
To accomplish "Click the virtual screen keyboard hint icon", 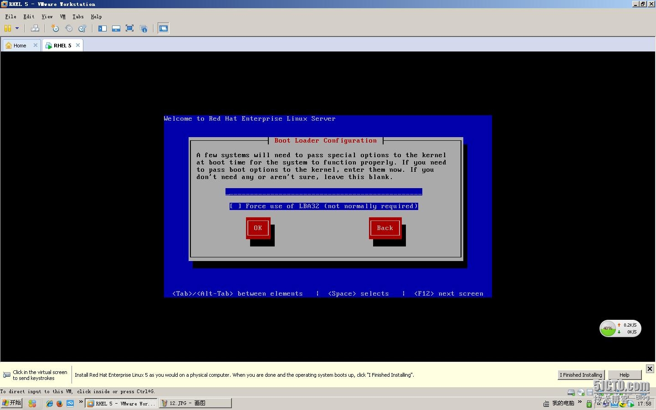I will coord(7,375).
